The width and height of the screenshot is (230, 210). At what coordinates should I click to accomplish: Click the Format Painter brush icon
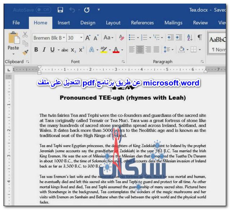tap(25, 52)
